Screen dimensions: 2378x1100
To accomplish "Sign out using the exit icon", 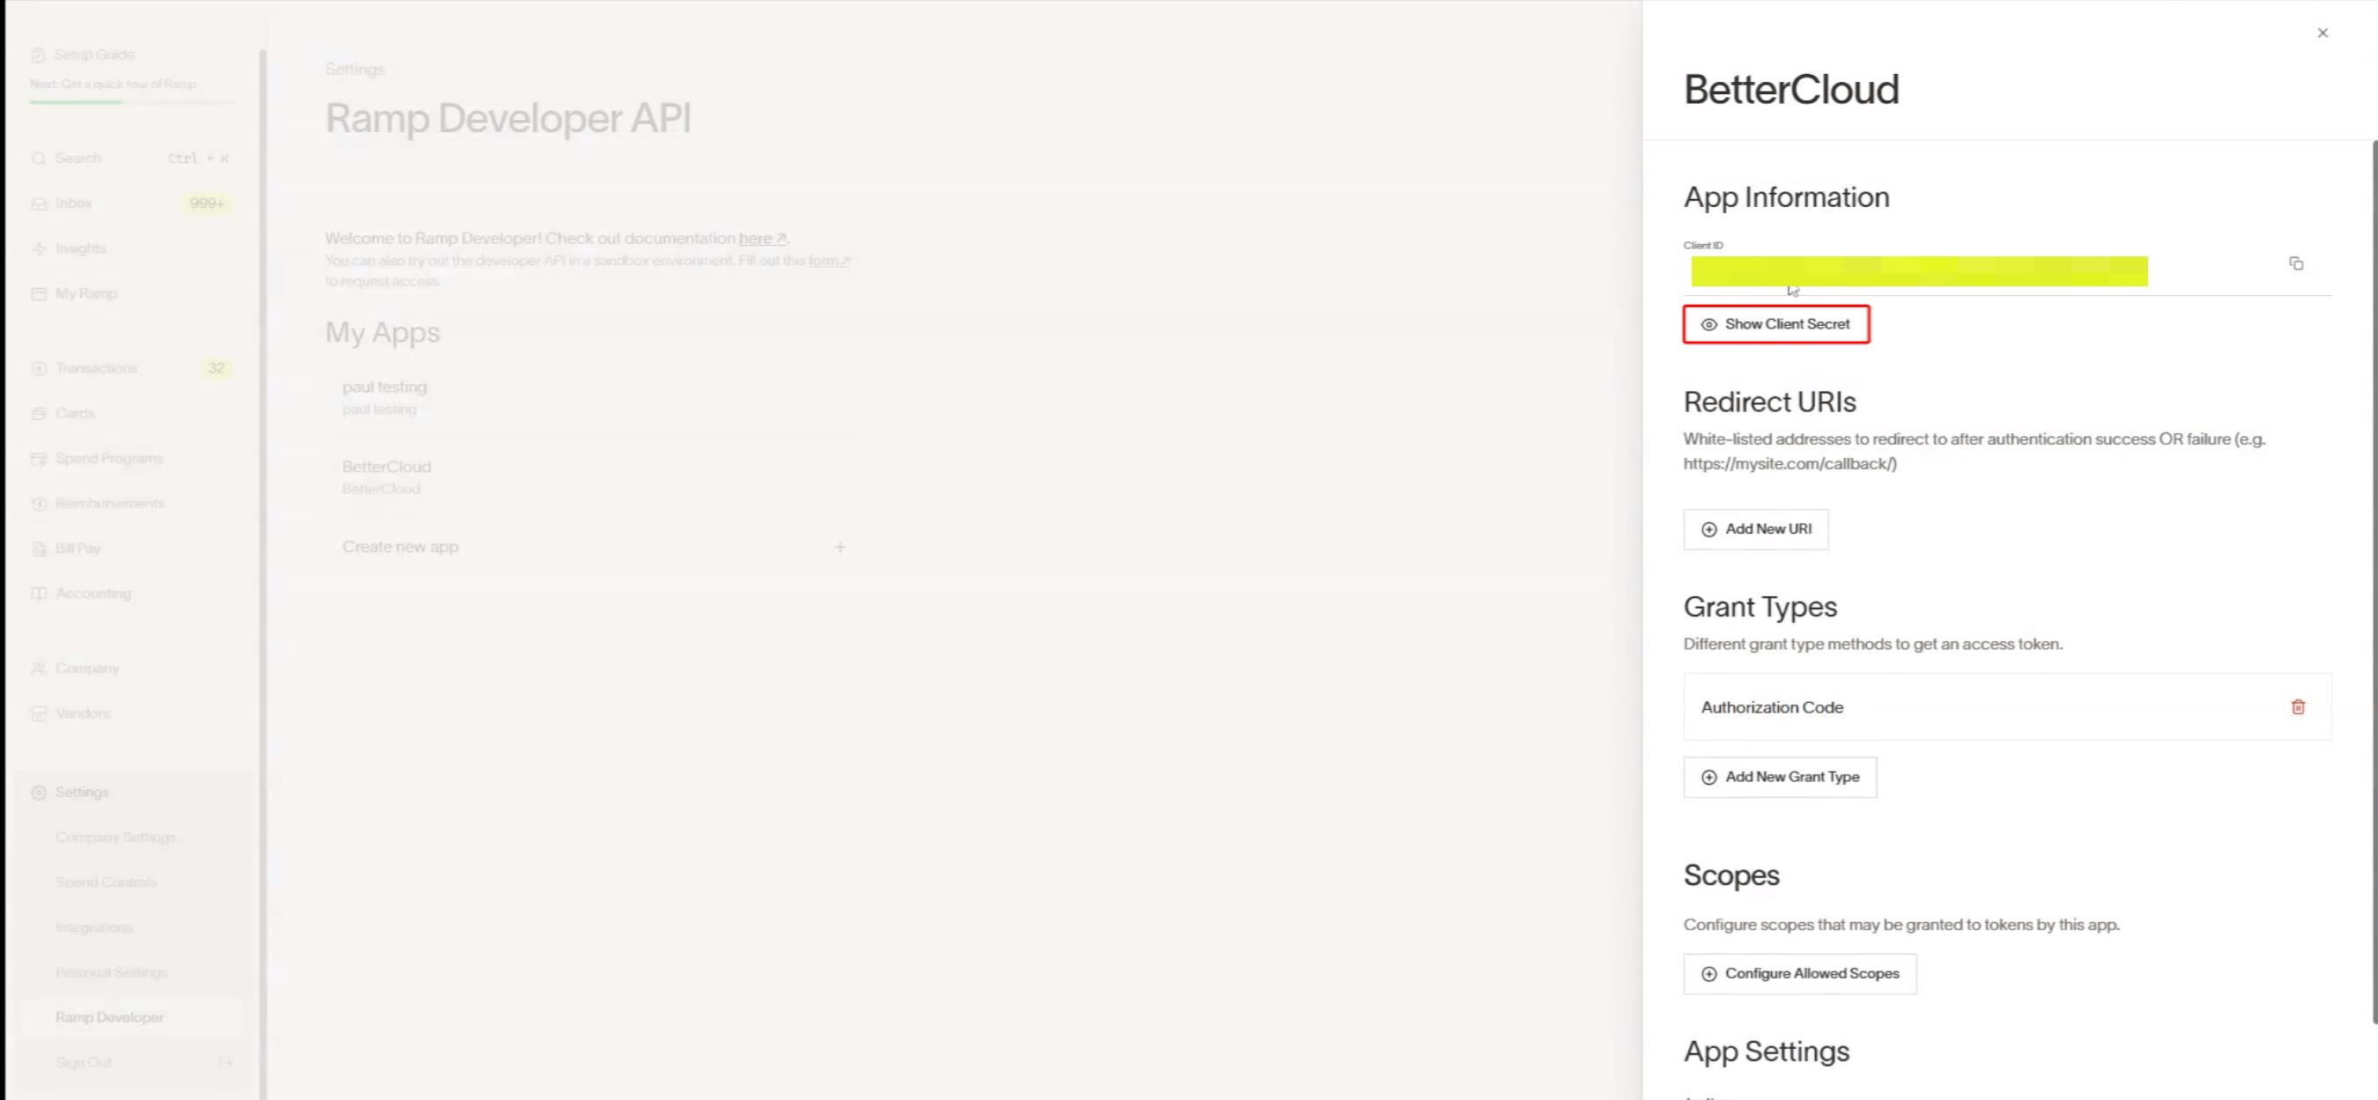I will coord(226,1062).
